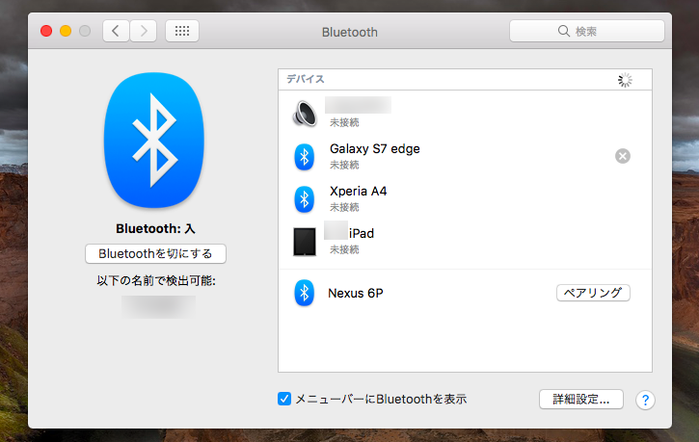
Task: Click the Nexus 6P Bluetooth icon
Action: coord(304,293)
